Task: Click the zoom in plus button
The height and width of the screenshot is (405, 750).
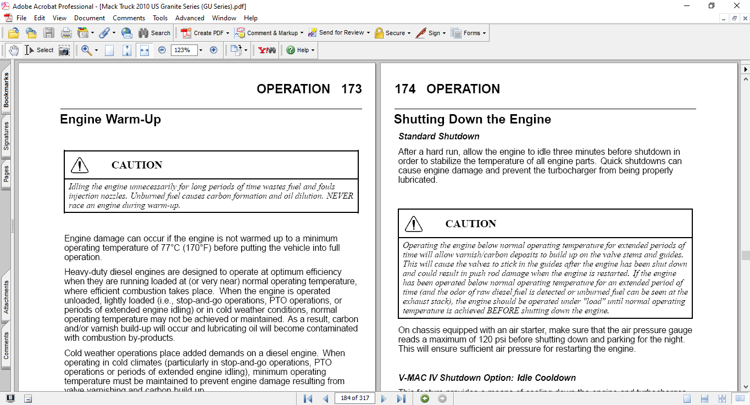Action: (x=214, y=50)
